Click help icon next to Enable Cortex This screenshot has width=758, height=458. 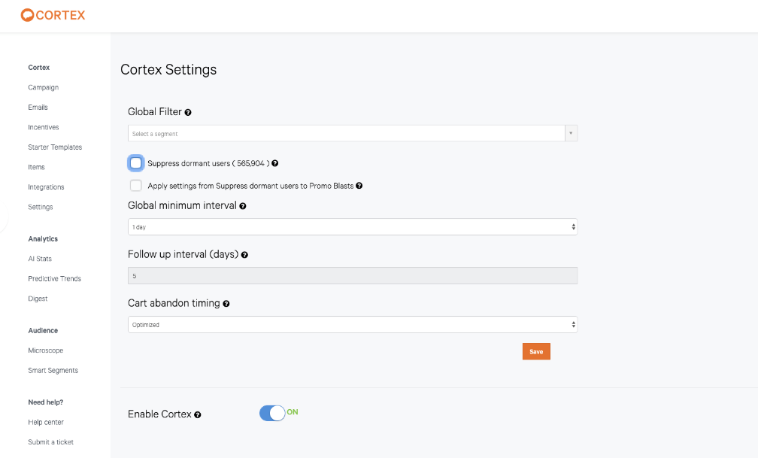tap(198, 415)
